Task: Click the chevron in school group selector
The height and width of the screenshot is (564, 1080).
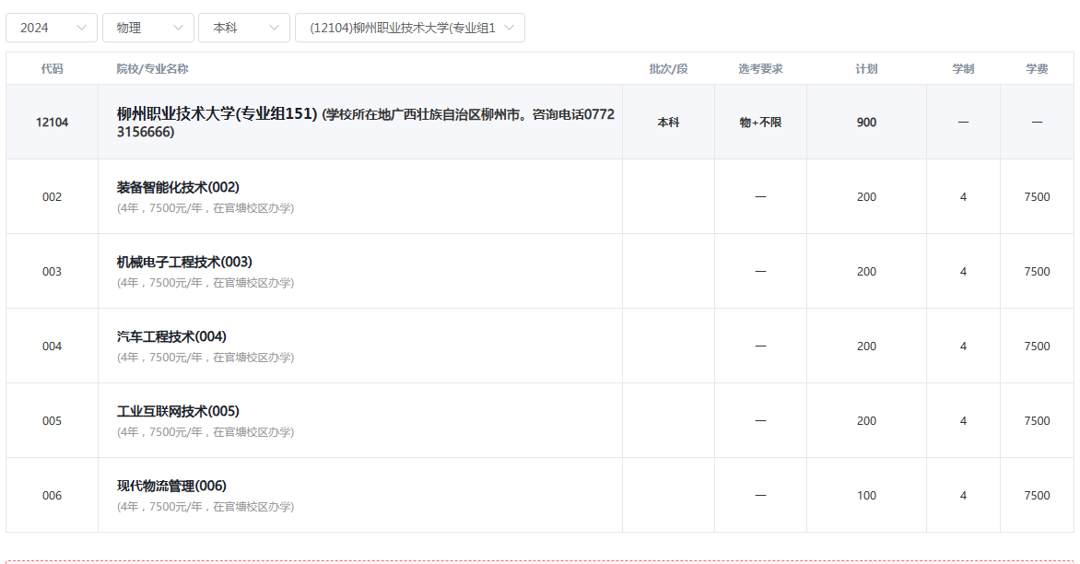Action: (509, 28)
